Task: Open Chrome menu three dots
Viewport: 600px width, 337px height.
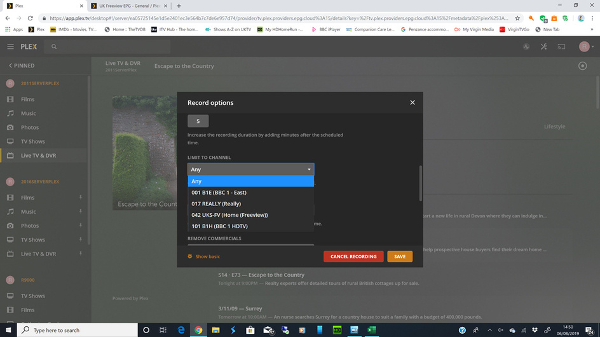Action: click(592, 18)
